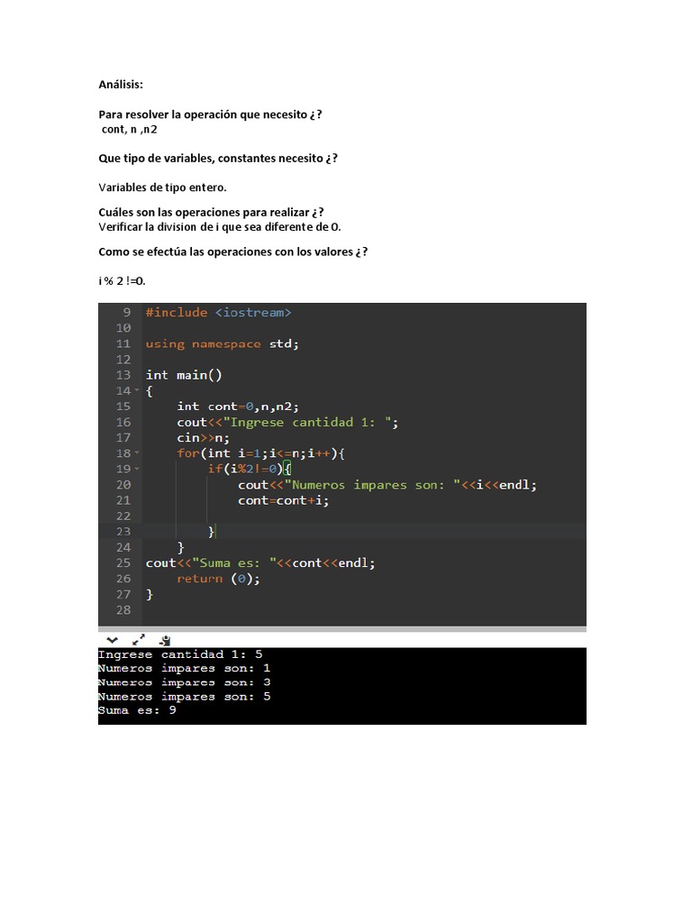The height and width of the screenshot is (923, 692).
Task: Click the 'i % 2 !=0.' expression text
Action: click(122, 281)
